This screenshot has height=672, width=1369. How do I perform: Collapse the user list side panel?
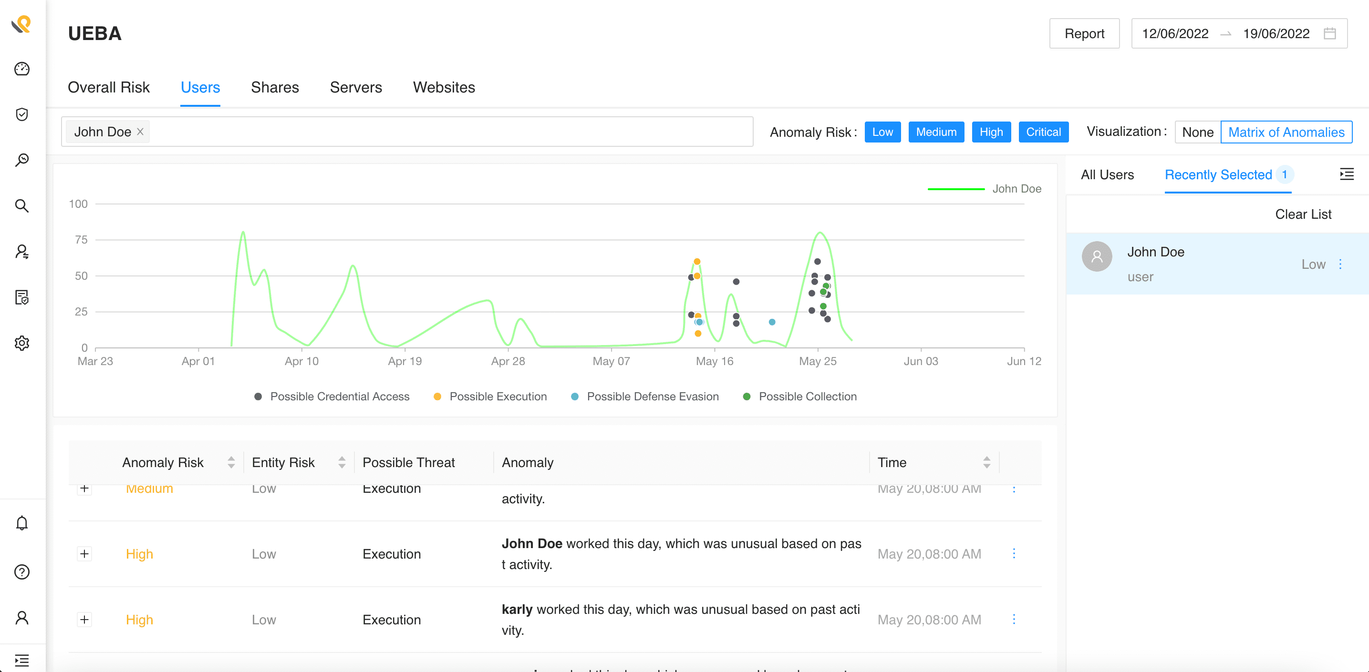[1346, 174]
